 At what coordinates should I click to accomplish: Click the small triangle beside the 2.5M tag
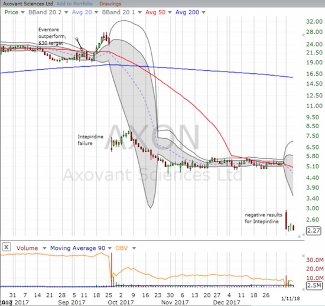click(x=303, y=289)
